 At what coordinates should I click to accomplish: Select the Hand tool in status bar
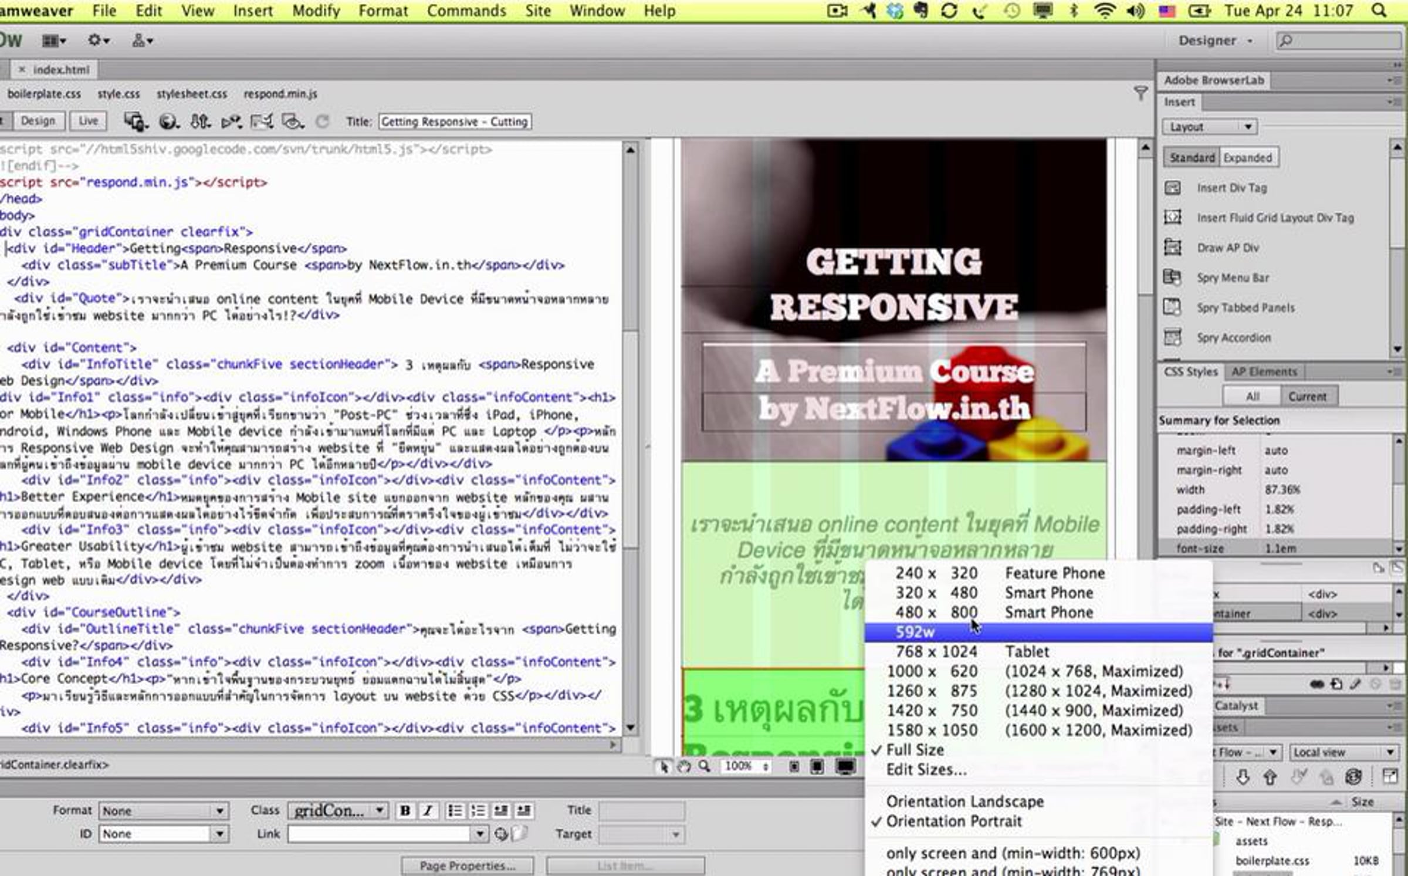click(x=683, y=767)
